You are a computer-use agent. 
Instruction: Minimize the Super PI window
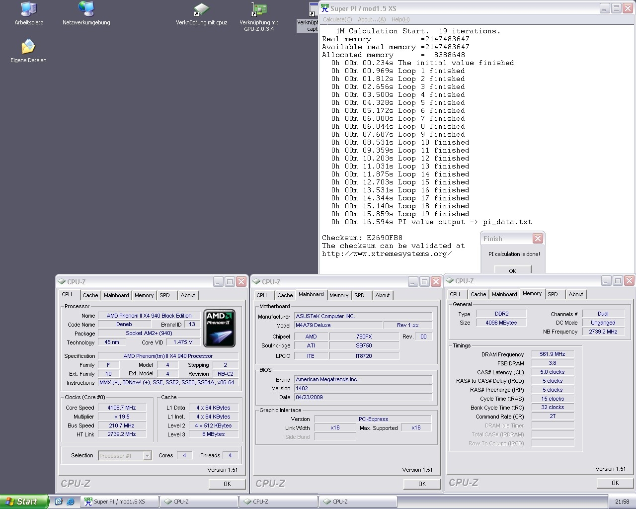[605, 8]
